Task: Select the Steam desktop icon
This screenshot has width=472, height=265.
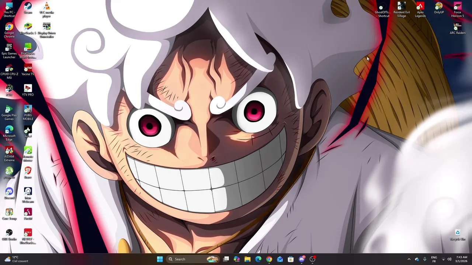Action: [x=28, y=8]
